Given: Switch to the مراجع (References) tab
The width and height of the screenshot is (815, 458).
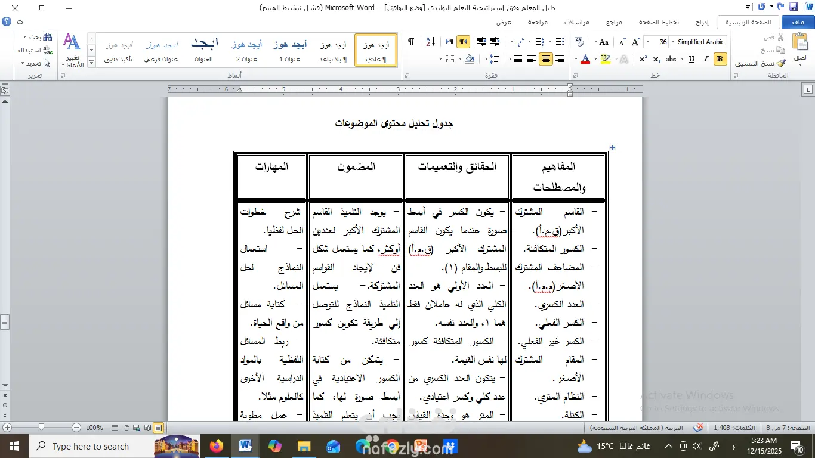Looking at the screenshot, I should click(x=614, y=22).
